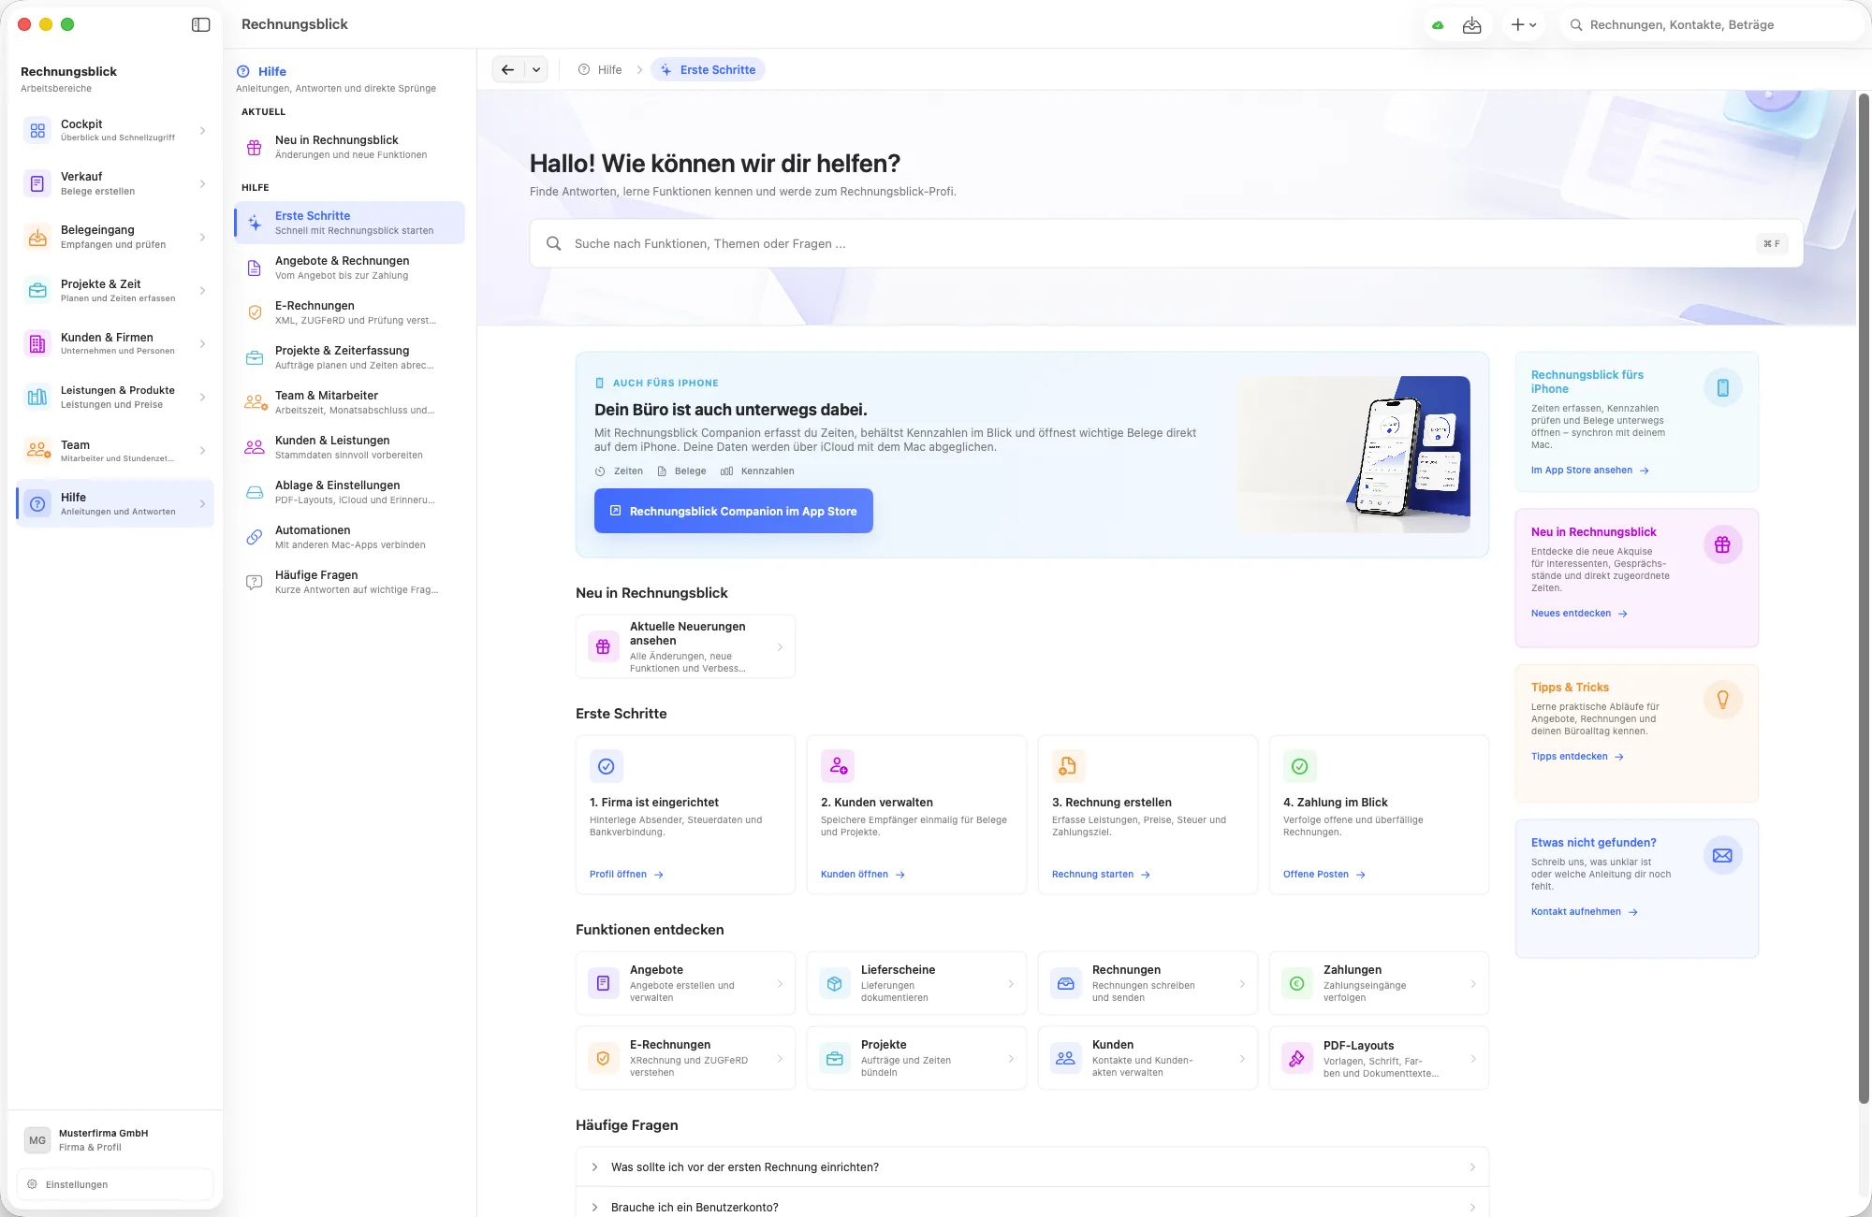Expand the Cockpit workspace chevron
This screenshot has height=1217, width=1872.
pyautogui.click(x=202, y=130)
